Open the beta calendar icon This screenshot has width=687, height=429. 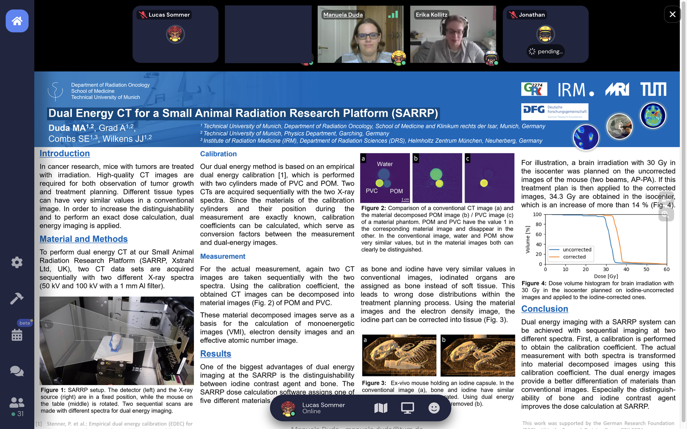coord(17,335)
